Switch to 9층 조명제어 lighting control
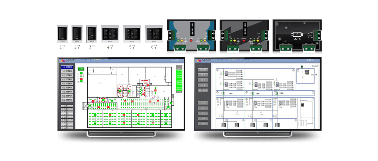 tap(67, 99)
